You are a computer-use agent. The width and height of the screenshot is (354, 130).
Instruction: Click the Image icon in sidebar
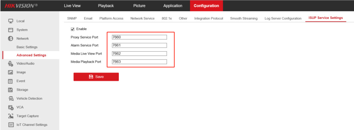10,72
